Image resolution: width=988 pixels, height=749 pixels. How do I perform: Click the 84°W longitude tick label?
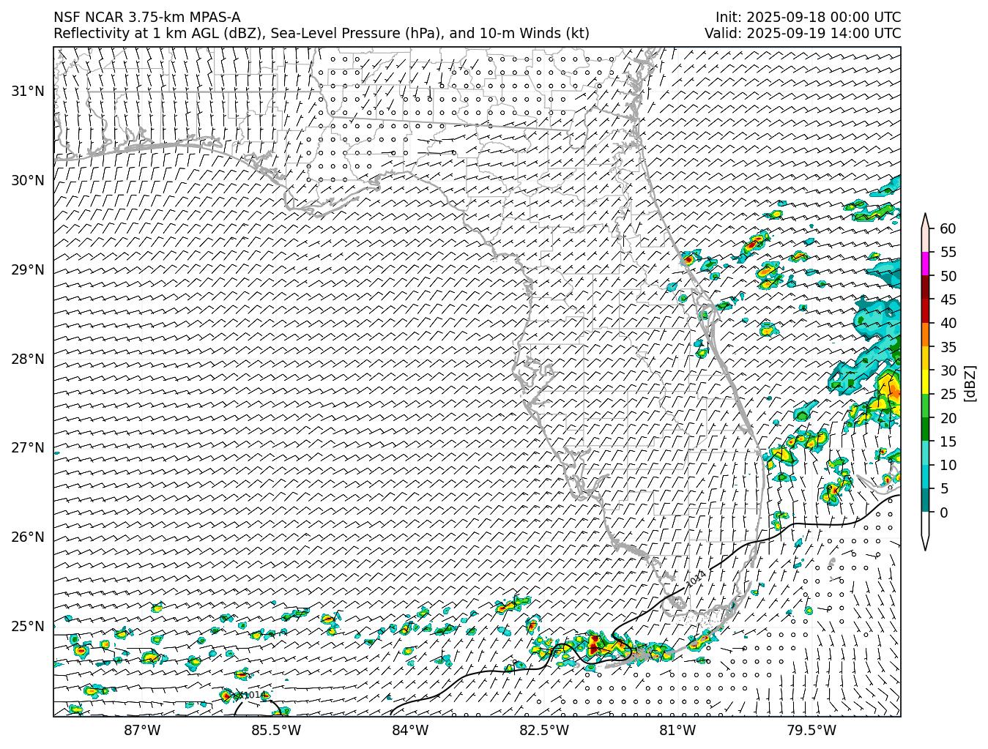click(410, 730)
